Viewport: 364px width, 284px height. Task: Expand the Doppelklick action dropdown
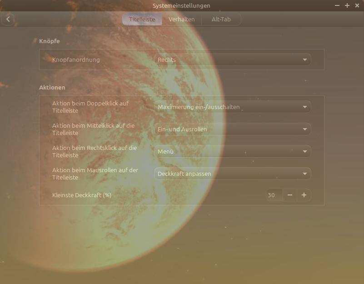[232, 106]
